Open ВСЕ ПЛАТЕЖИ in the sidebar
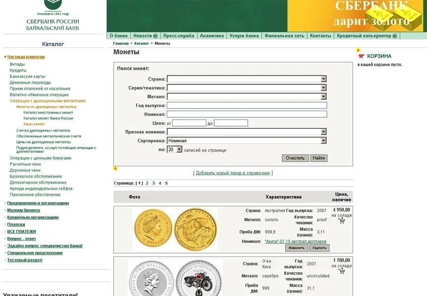427x296 pixels. [x=21, y=232]
